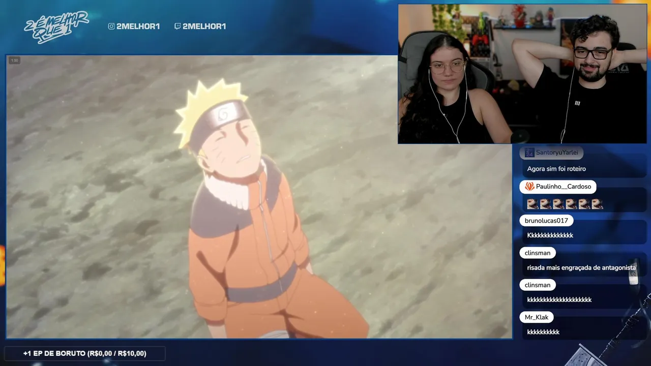Click Paulinho__Cardoso's orange badge icon
The image size is (651, 366).
tap(529, 187)
